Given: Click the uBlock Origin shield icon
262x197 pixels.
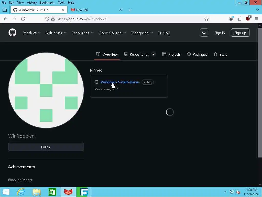Looking at the screenshot, I should (x=248, y=18).
